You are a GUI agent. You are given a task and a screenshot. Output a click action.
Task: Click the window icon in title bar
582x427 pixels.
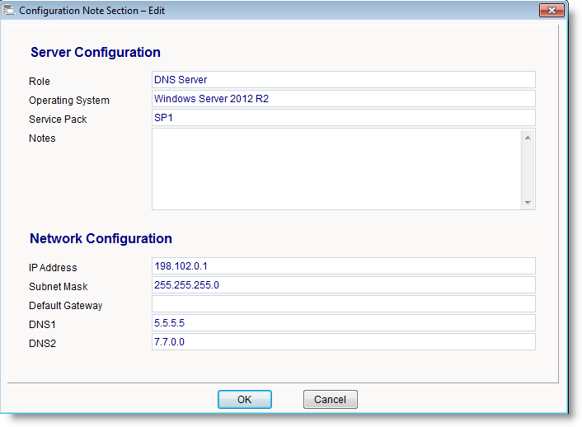tap(11, 11)
